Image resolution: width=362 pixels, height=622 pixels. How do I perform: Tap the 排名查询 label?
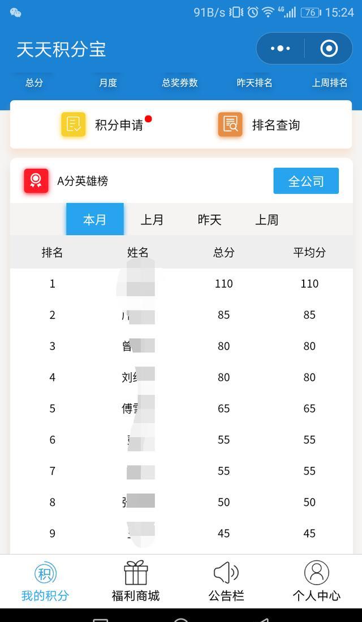(x=276, y=125)
